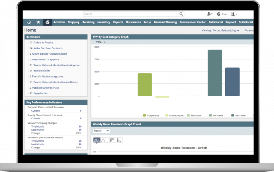The height and width of the screenshot is (172, 274).
Task: Open the Weekly period dropdown
Action: pos(101,131)
